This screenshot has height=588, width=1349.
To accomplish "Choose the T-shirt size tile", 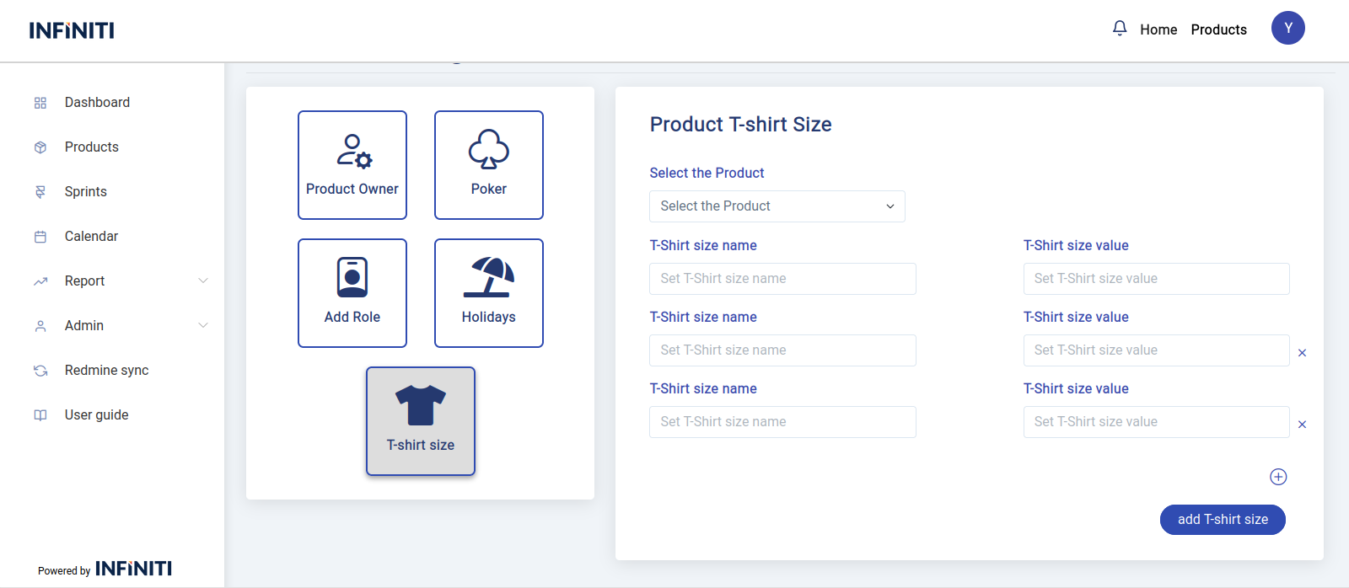I will (421, 421).
